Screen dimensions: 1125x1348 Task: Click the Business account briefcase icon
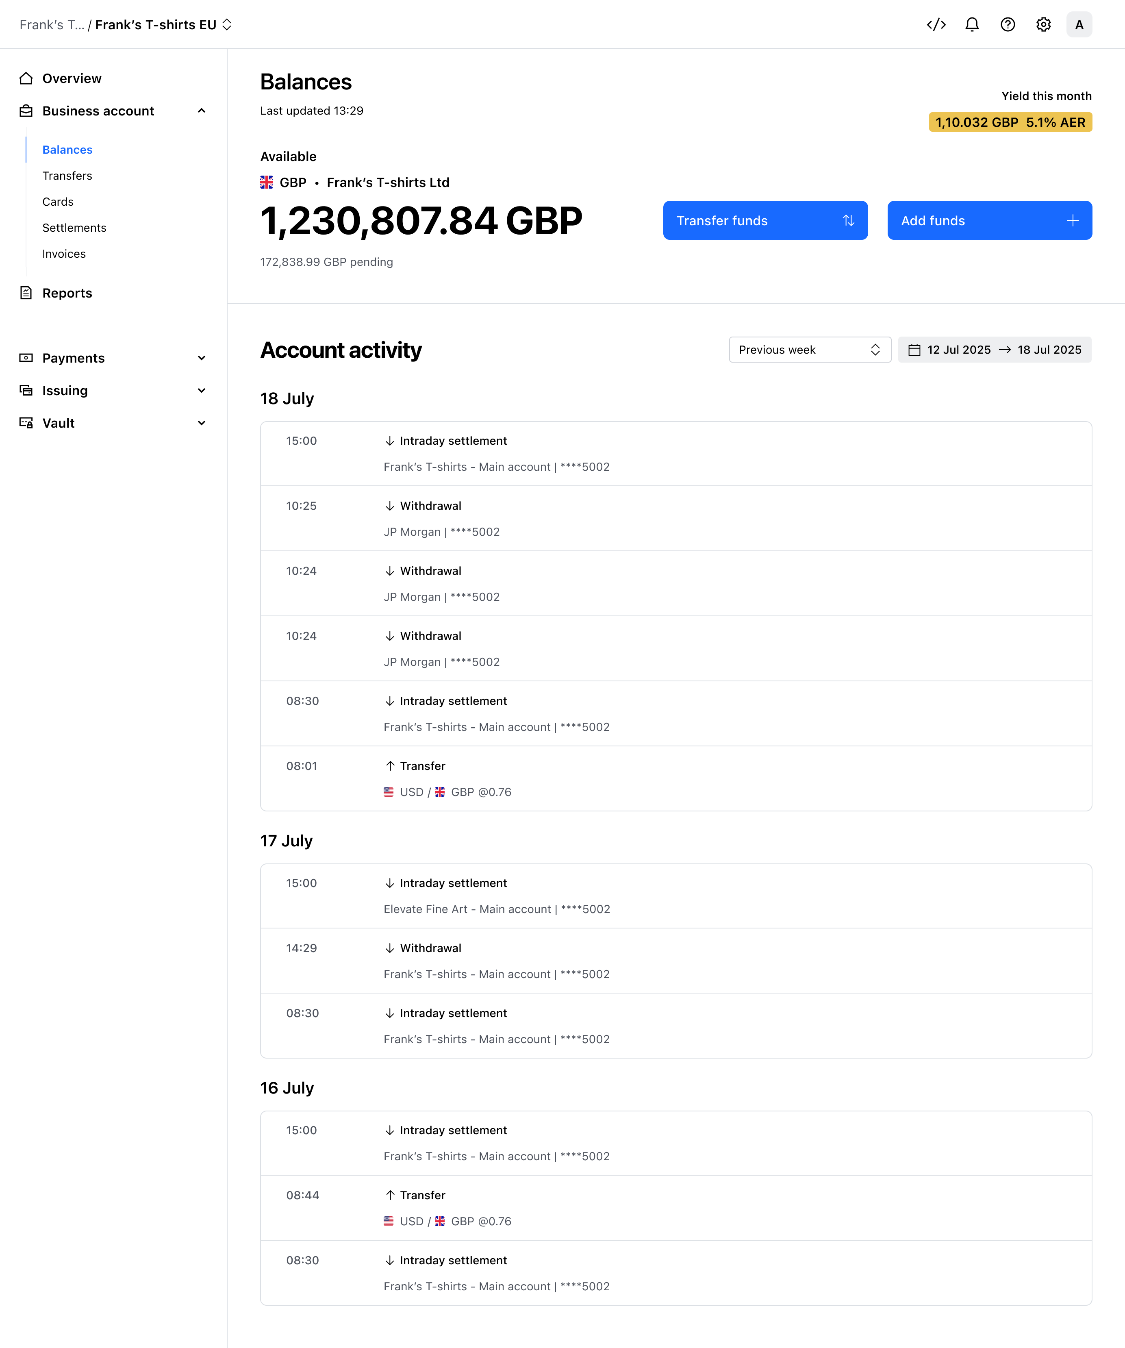tap(26, 111)
